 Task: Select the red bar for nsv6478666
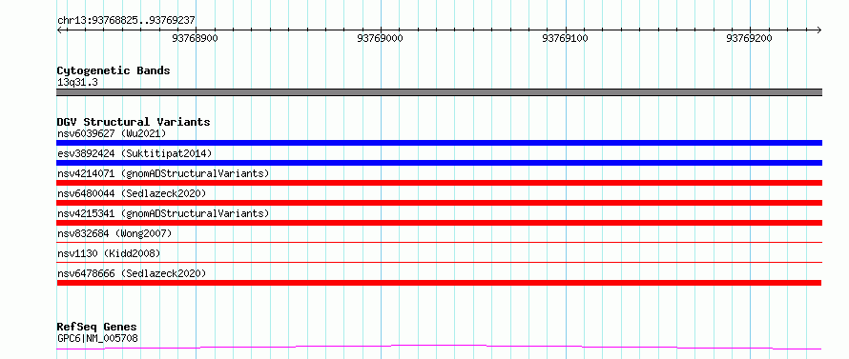(439, 283)
